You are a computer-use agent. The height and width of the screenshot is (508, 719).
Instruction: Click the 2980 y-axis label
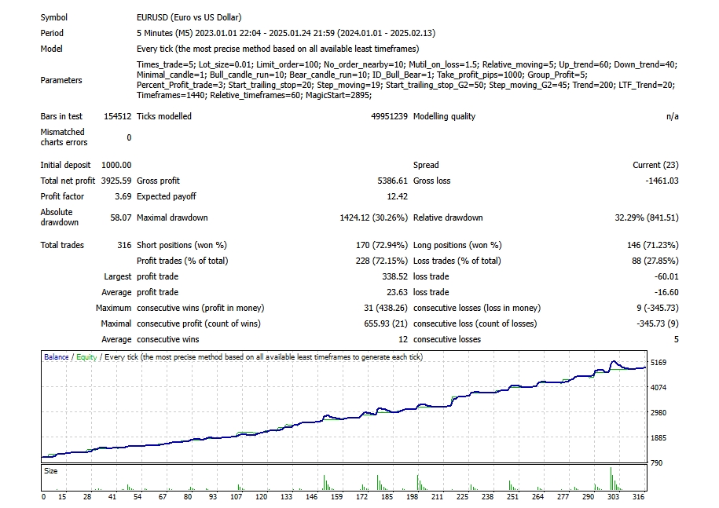pos(658,413)
